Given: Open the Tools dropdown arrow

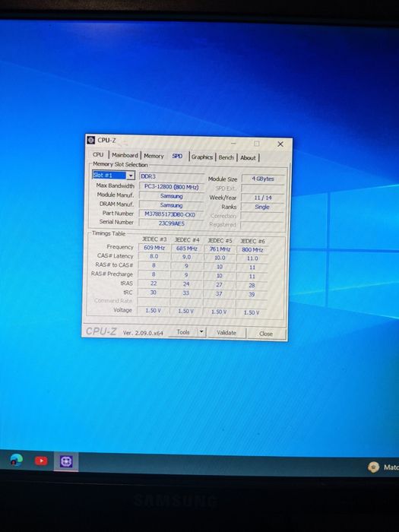Looking at the screenshot, I should tap(201, 332).
